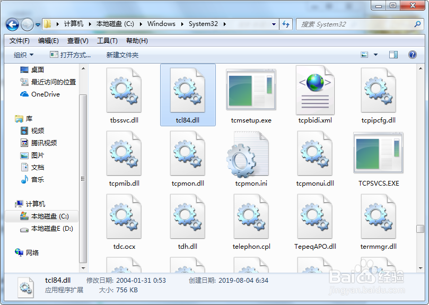The height and width of the screenshot is (305, 429).
Task: Click 本地磁盘 (C:) in the address breadcrumb
Action: tap(115, 24)
